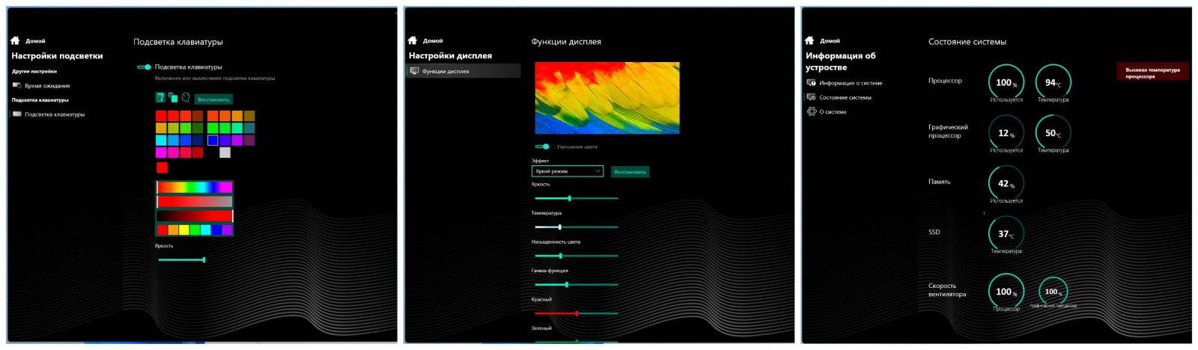Click the CPU fan speed 100% gauge
The height and width of the screenshot is (350, 1198).
coord(1006,292)
